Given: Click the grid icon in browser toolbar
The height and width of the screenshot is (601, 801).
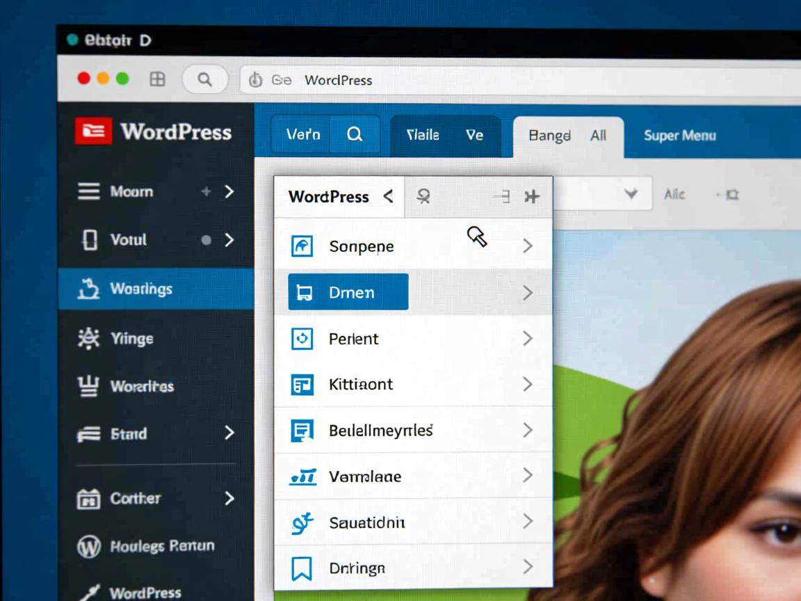Looking at the screenshot, I should pos(158,79).
